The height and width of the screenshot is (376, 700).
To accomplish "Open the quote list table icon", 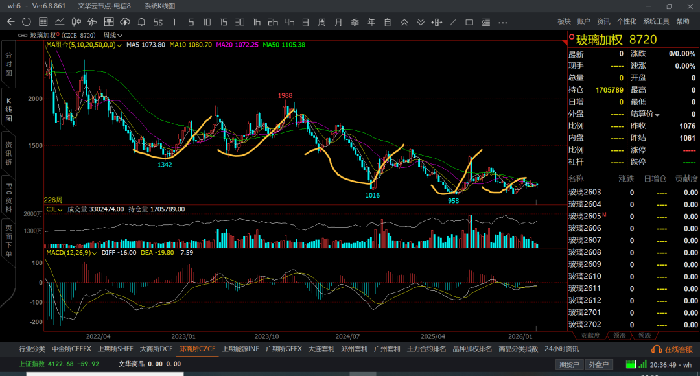I will coord(43,22).
